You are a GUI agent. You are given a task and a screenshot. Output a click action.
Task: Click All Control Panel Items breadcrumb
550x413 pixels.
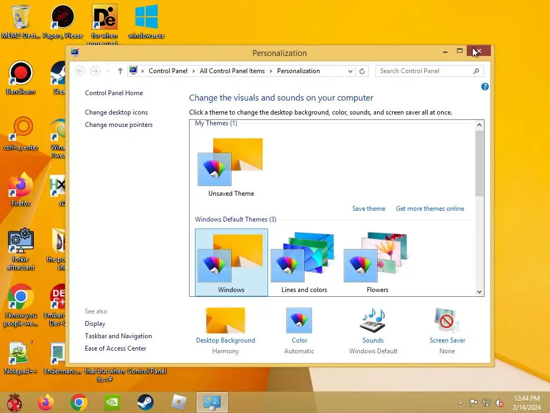click(232, 71)
